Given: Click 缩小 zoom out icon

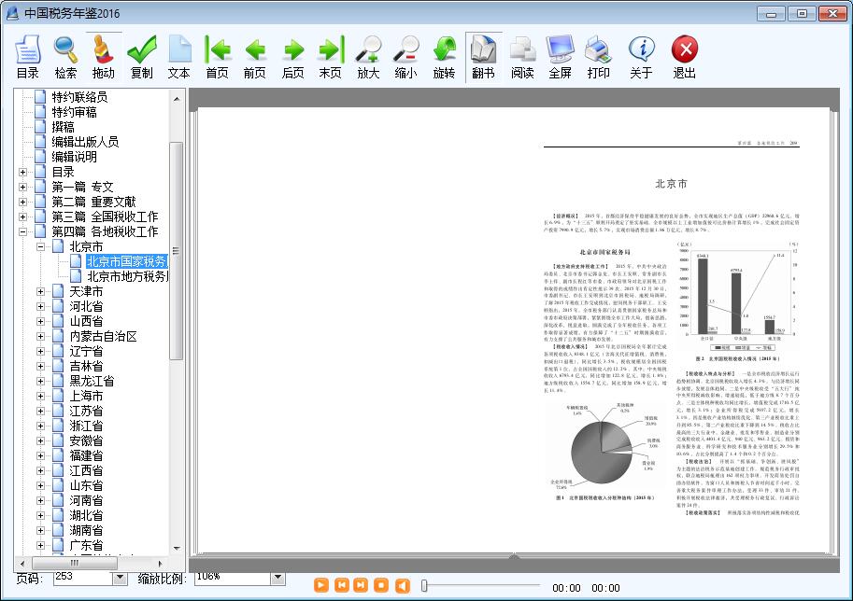Looking at the screenshot, I should pos(405,57).
